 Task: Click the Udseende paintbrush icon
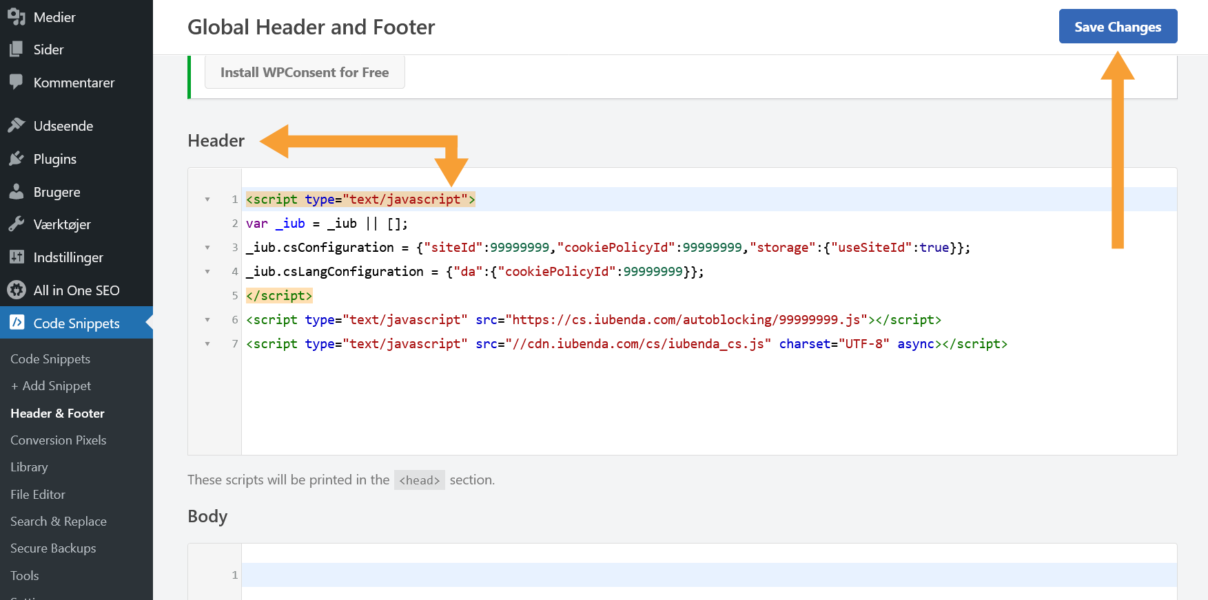17,126
